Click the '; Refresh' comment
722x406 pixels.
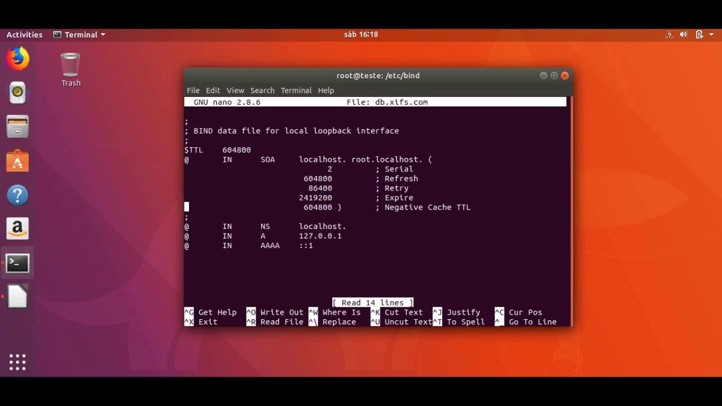coord(397,179)
